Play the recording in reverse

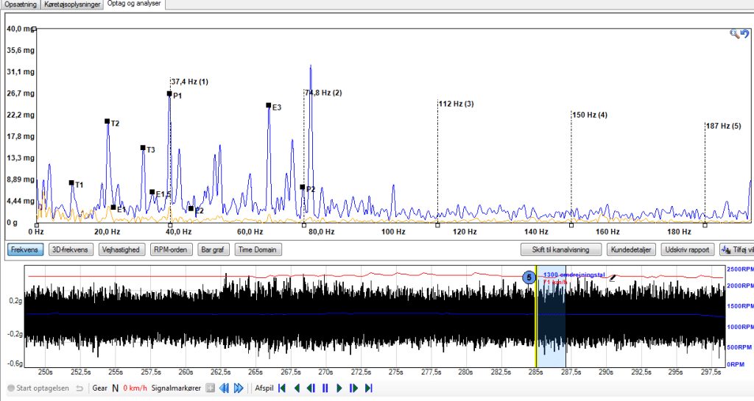[x=297, y=388]
